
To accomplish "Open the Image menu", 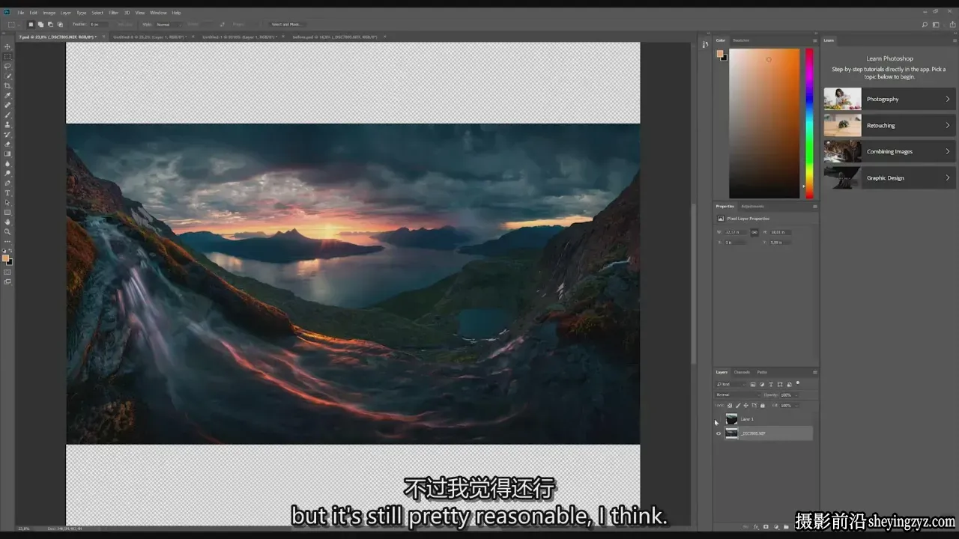I will 49,13.
